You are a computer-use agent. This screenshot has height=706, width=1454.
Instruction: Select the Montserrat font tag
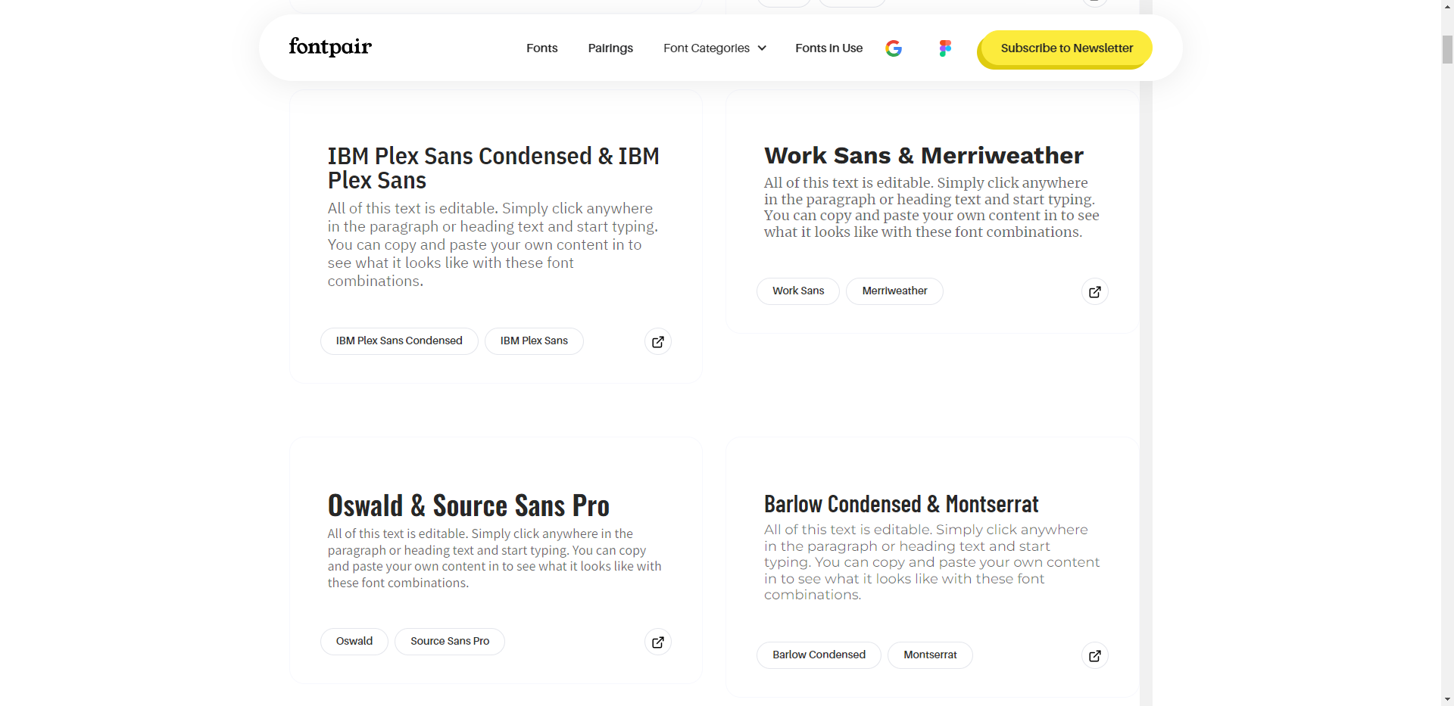coord(930,655)
